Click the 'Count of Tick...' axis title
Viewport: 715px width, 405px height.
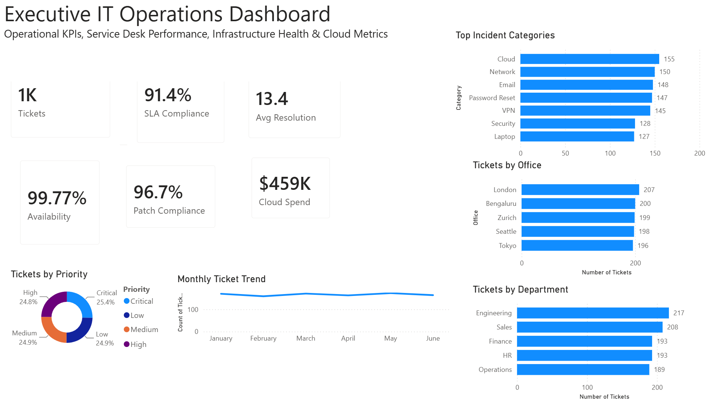click(x=180, y=312)
